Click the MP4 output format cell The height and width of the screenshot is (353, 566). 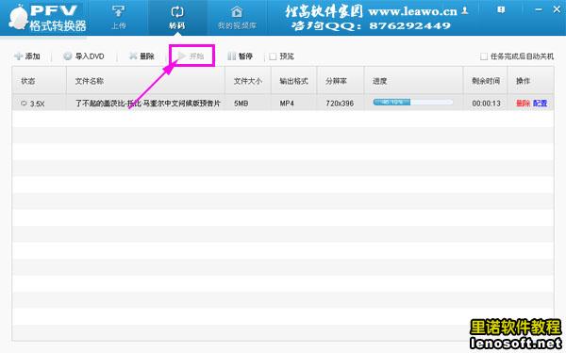287,104
